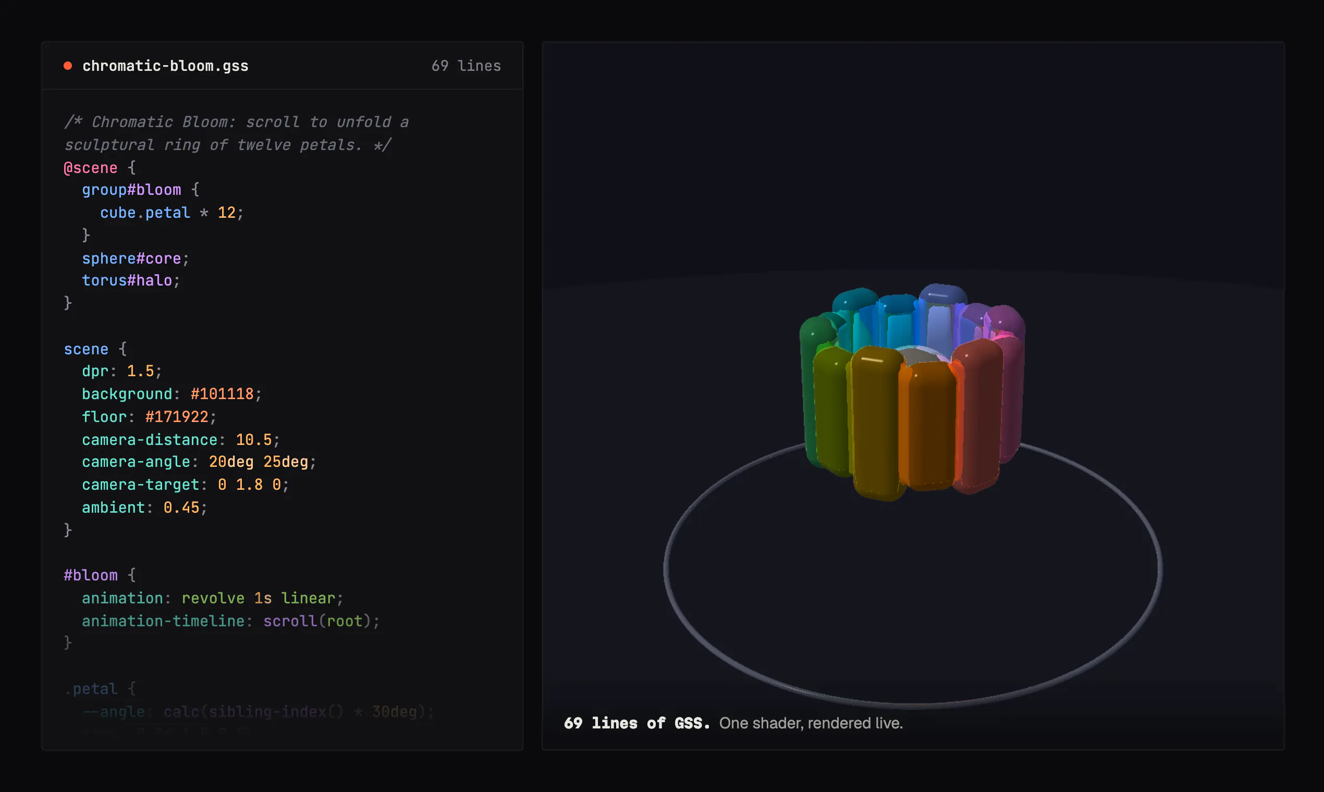Click the #bloom selector
1324x792 pixels.
point(91,575)
